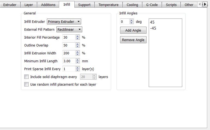Open Infill Extruder dropdown
This screenshot has width=210, height=130.
coord(64,22)
